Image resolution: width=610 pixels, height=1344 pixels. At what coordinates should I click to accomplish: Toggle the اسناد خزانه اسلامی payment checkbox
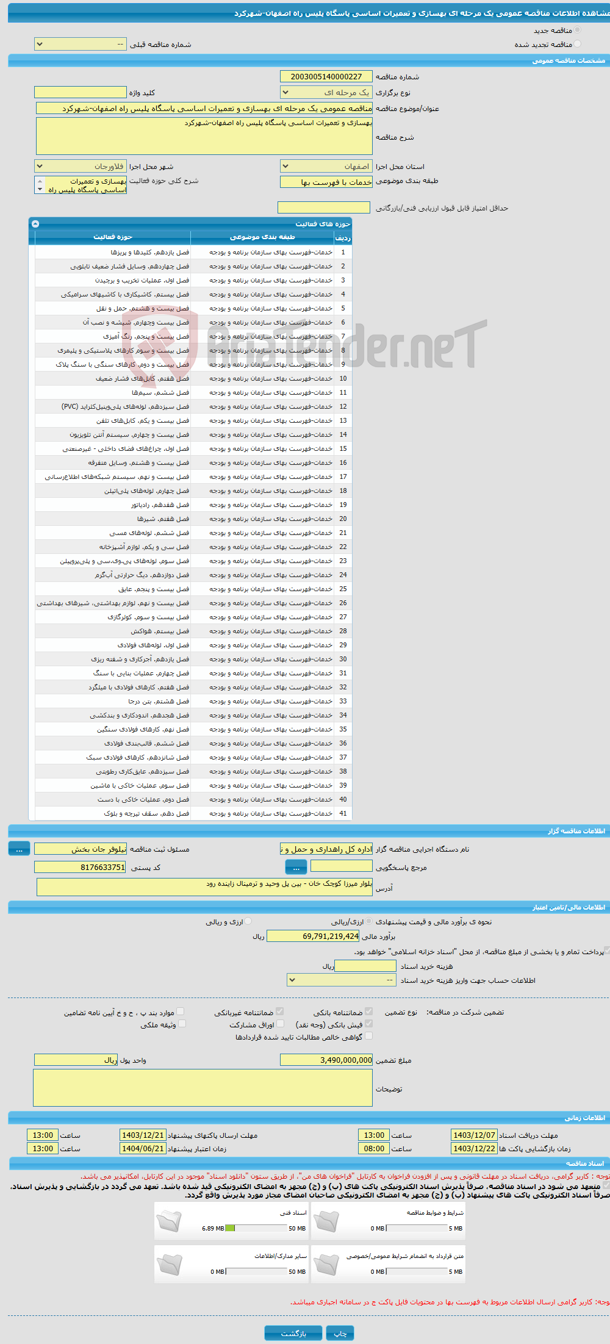coord(606,950)
